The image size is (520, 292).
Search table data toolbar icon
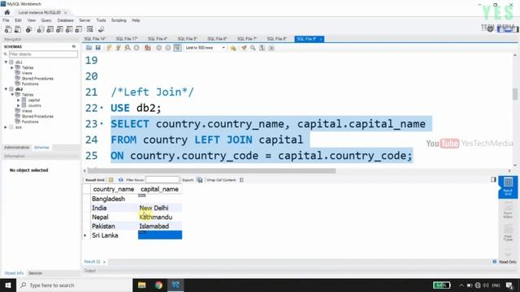pos(90,29)
